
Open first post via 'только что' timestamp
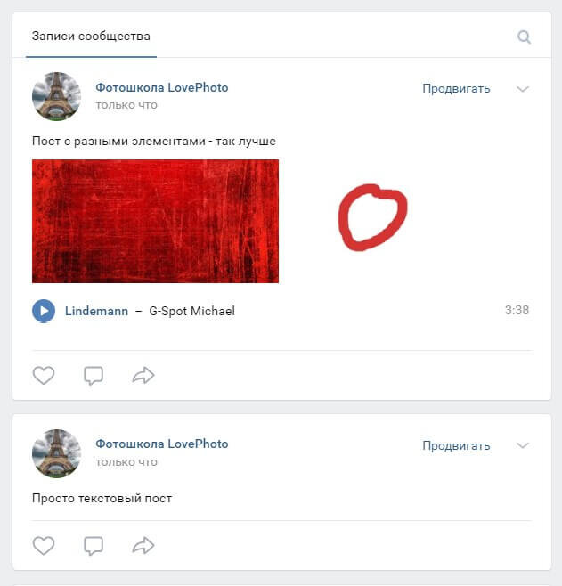click(126, 105)
